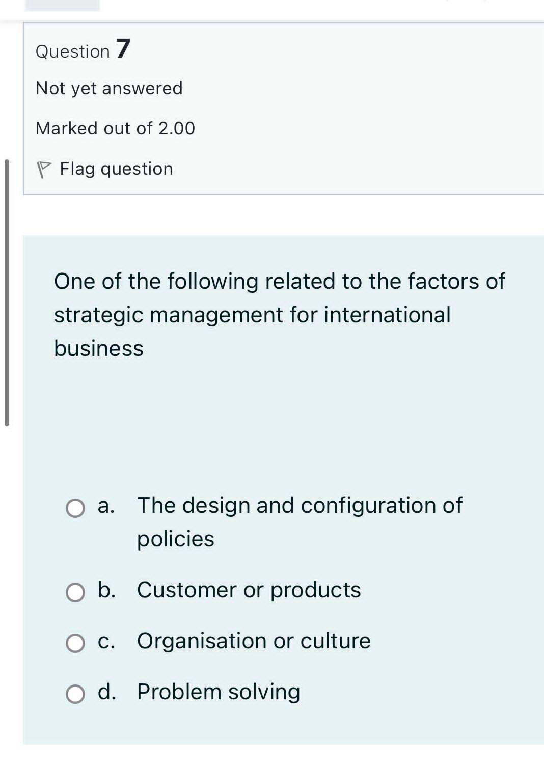Click the flag icon beside Flag question
The image size is (544, 768).
pos(45,168)
